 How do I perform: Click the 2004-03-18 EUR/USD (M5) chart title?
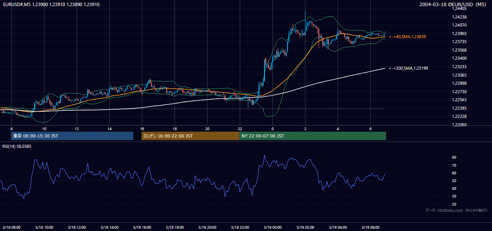453,4
